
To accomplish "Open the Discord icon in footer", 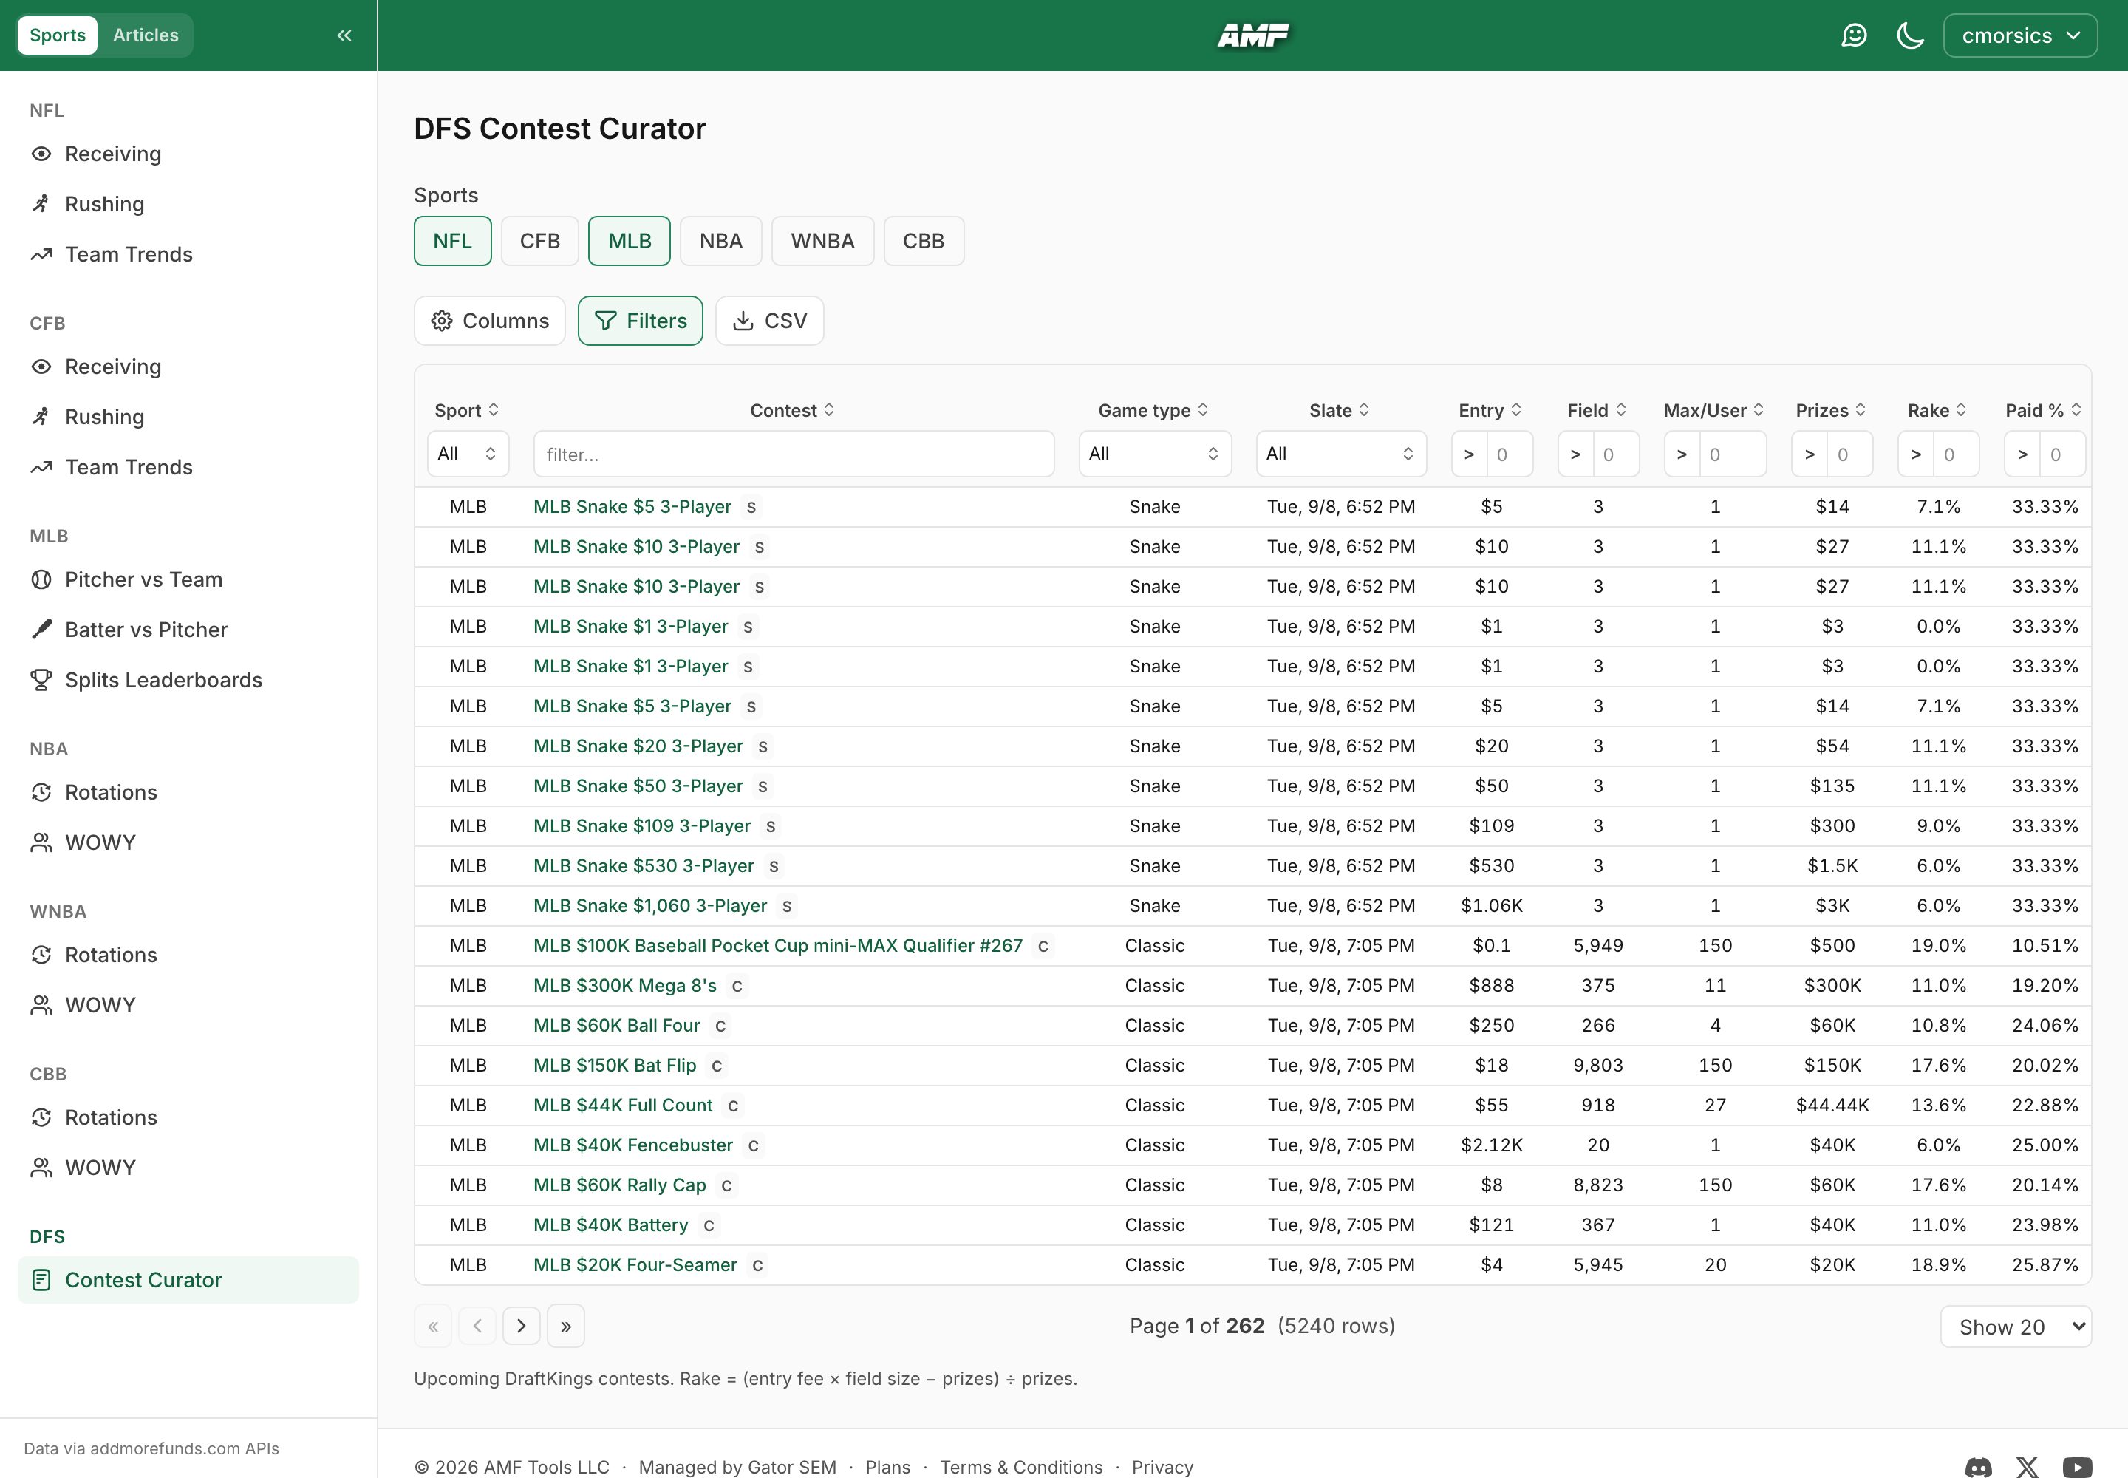I will pyautogui.click(x=1979, y=1467).
